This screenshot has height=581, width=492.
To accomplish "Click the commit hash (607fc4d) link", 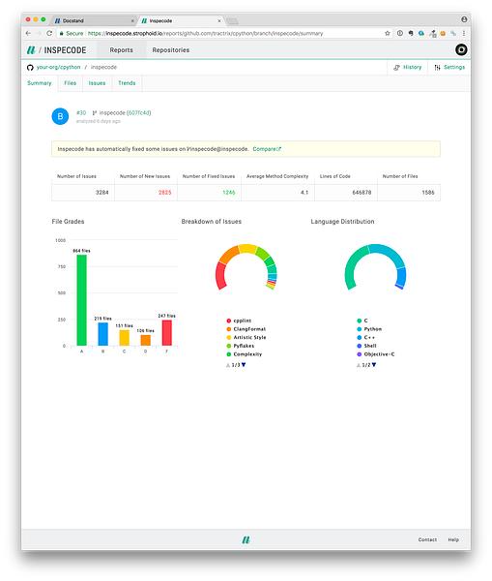I will 139,112.
